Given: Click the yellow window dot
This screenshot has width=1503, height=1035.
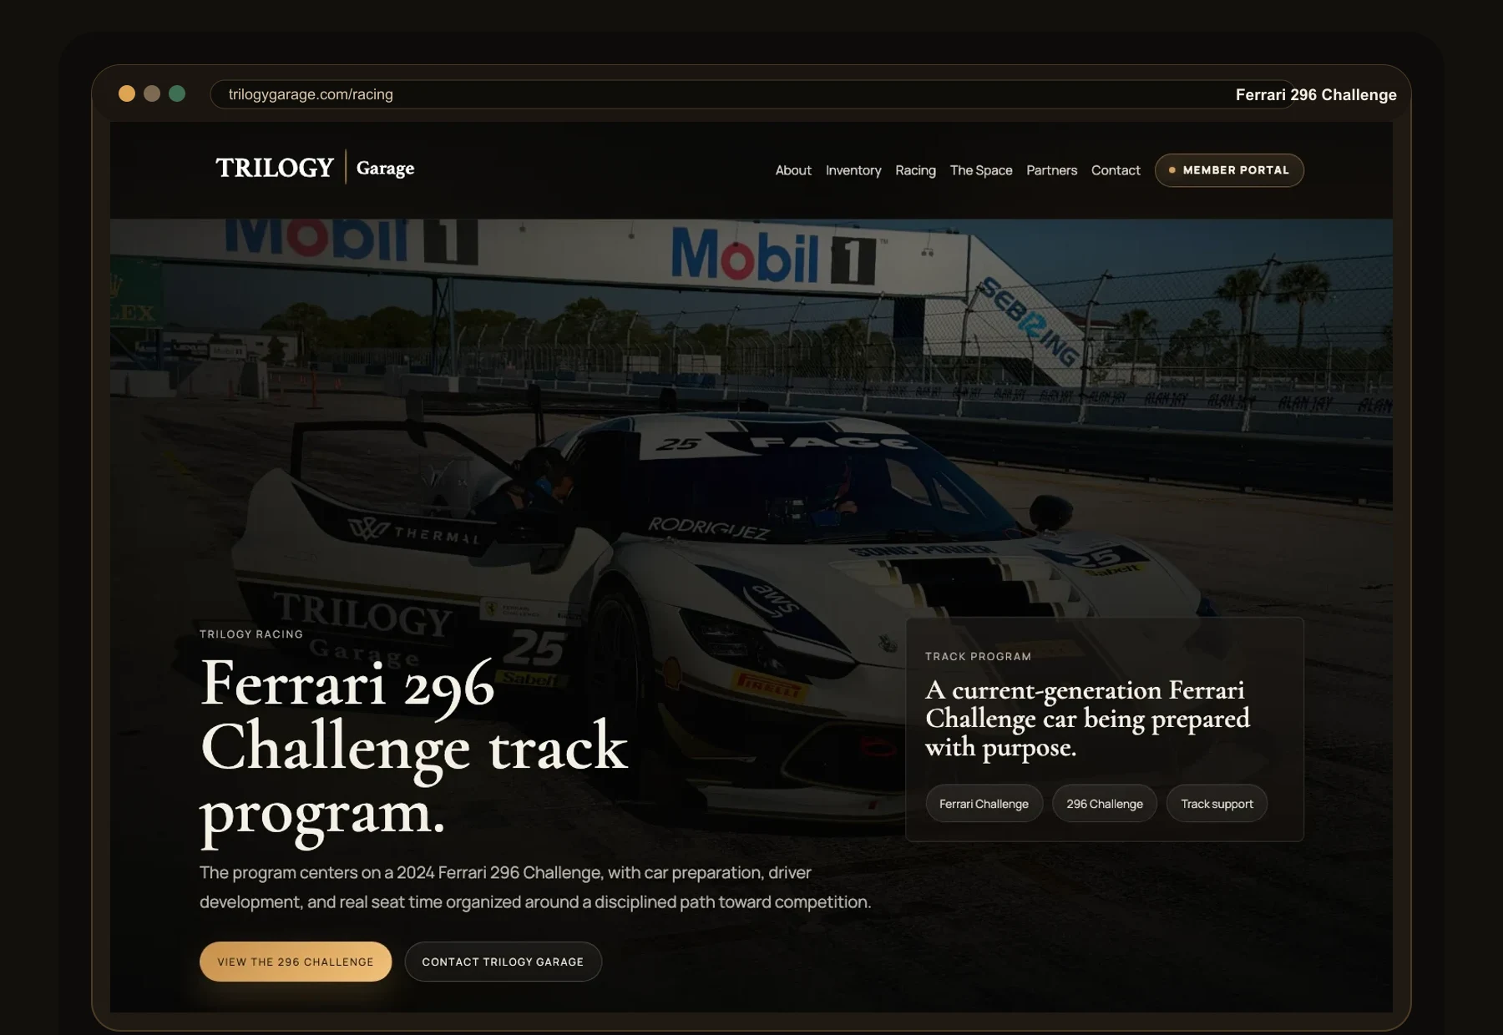Looking at the screenshot, I should point(127,93).
